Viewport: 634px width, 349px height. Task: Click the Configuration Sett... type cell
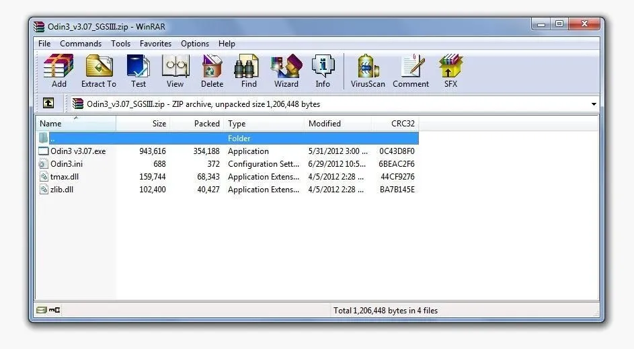coord(264,164)
